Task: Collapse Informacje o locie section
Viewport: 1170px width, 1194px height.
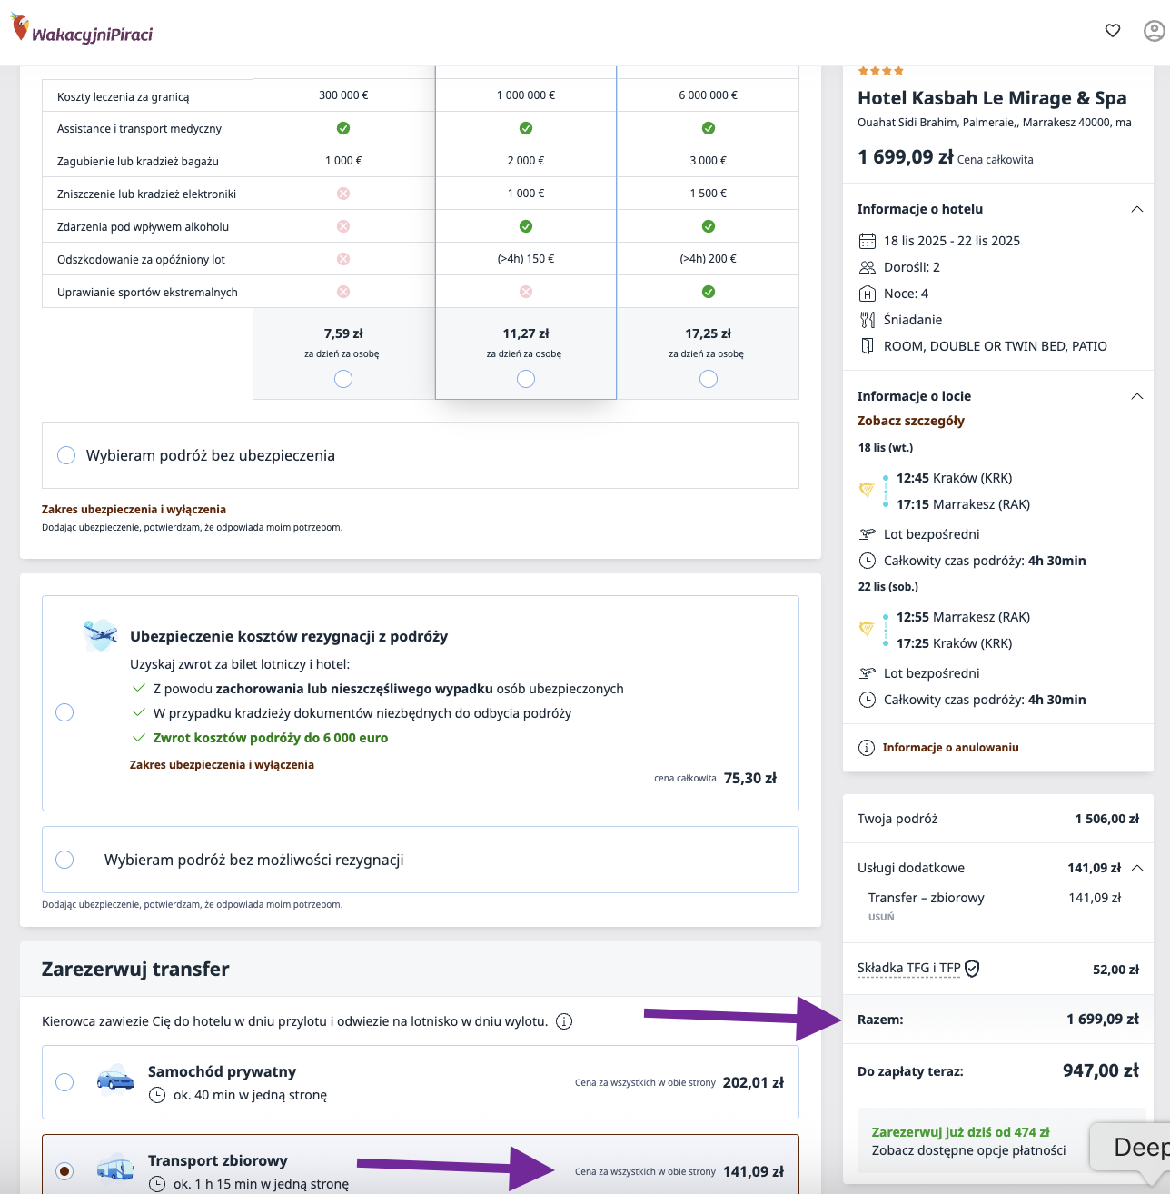Action: point(1136,396)
